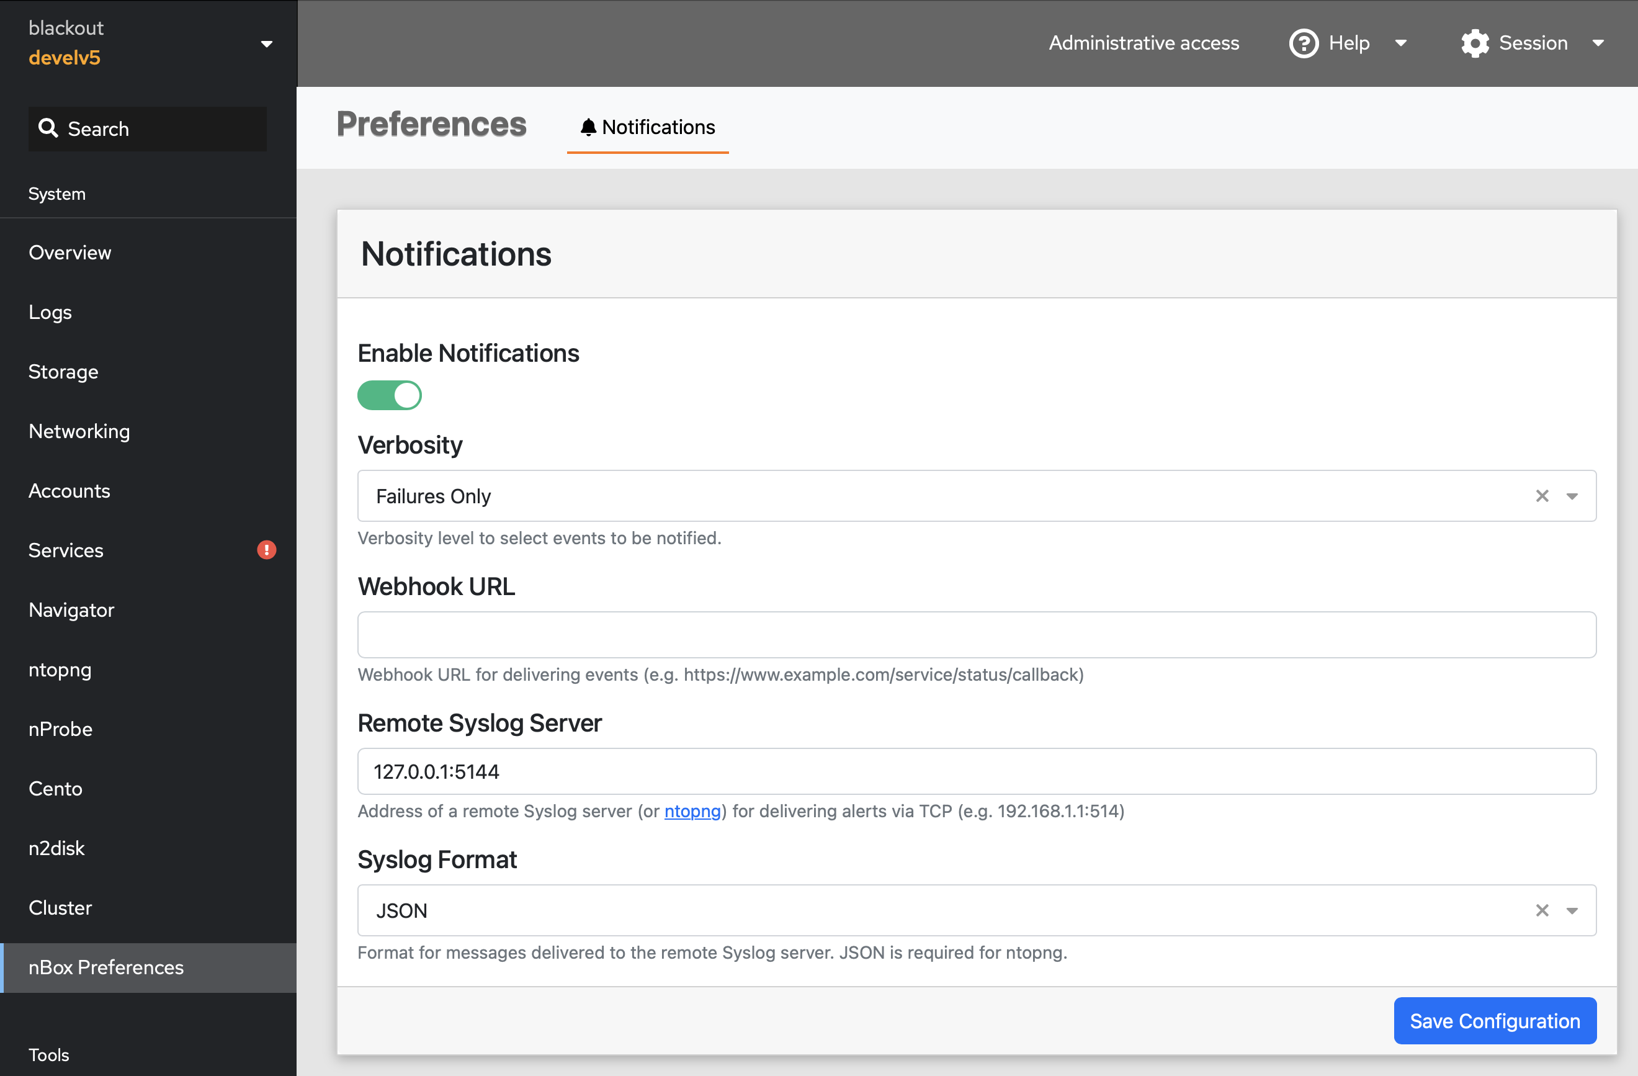Clear the Verbosity dropdown selection
This screenshot has height=1076, width=1638.
tap(1542, 495)
